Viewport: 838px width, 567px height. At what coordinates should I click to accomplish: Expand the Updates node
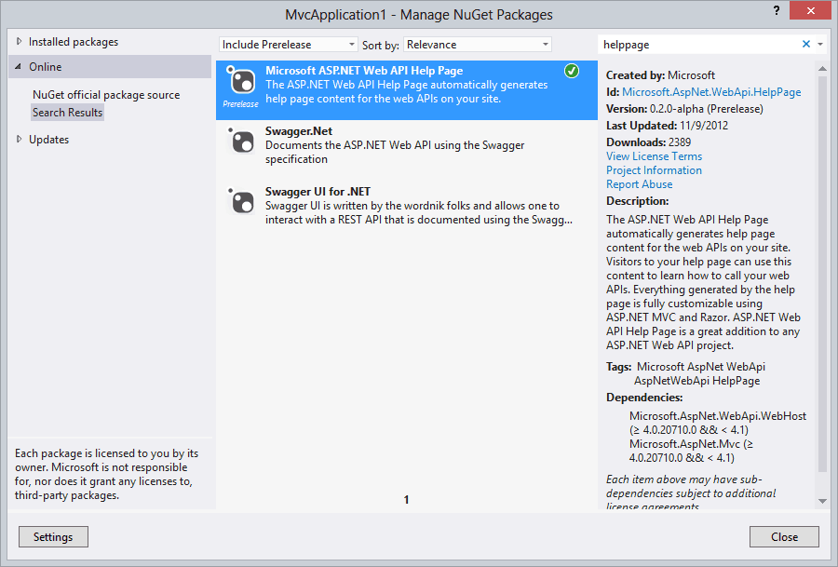click(x=20, y=140)
